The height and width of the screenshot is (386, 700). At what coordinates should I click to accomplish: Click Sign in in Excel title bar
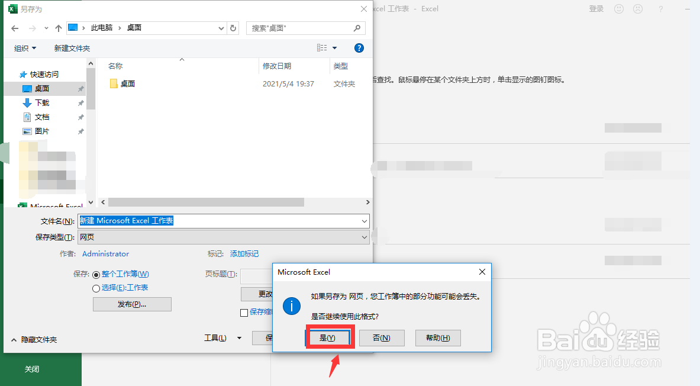coord(596,9)
